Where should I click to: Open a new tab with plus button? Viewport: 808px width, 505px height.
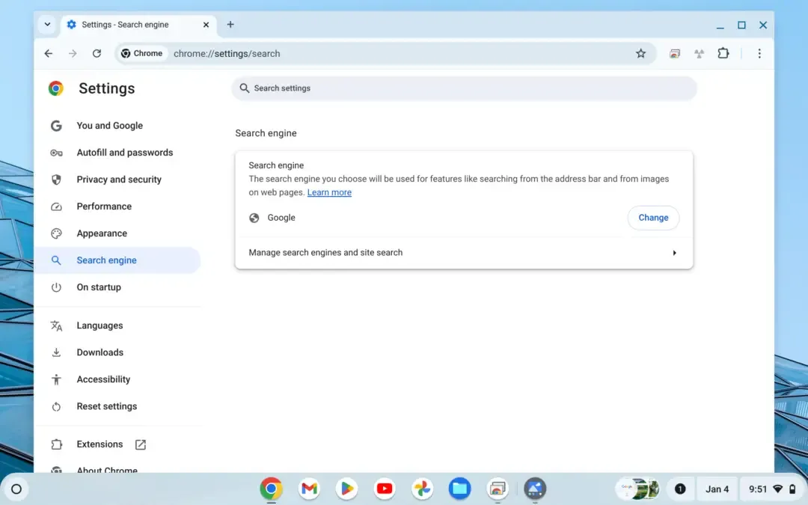[x=230, y=24]
